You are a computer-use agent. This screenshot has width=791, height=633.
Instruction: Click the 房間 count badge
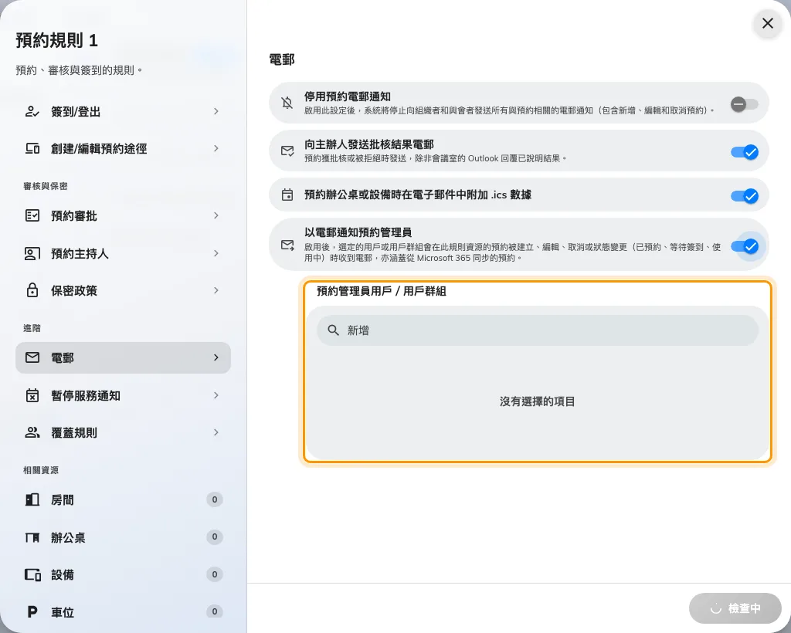pos(215,499)
